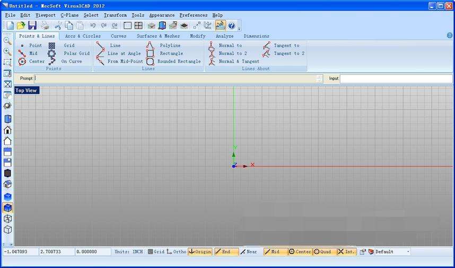Create a new file with the New icon
The height and width of the screenshot is (268, 455).
click(x=10, y=25)
